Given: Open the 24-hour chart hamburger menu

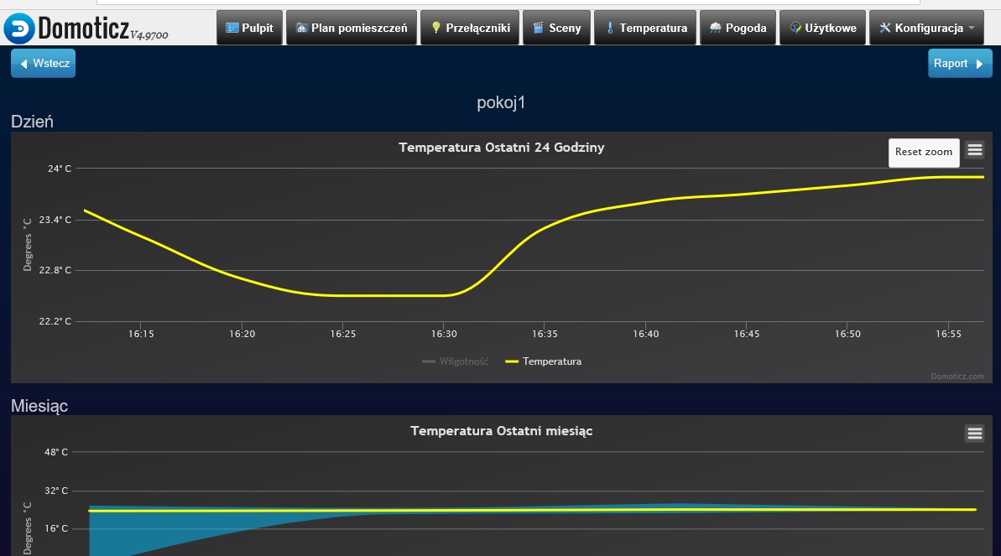Looking at the screenshot, I should tap(974, 150).
